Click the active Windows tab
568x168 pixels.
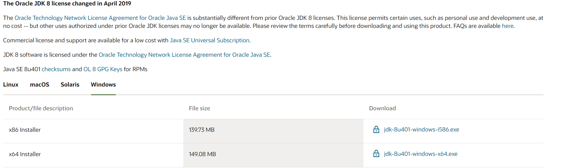point(103,85)
